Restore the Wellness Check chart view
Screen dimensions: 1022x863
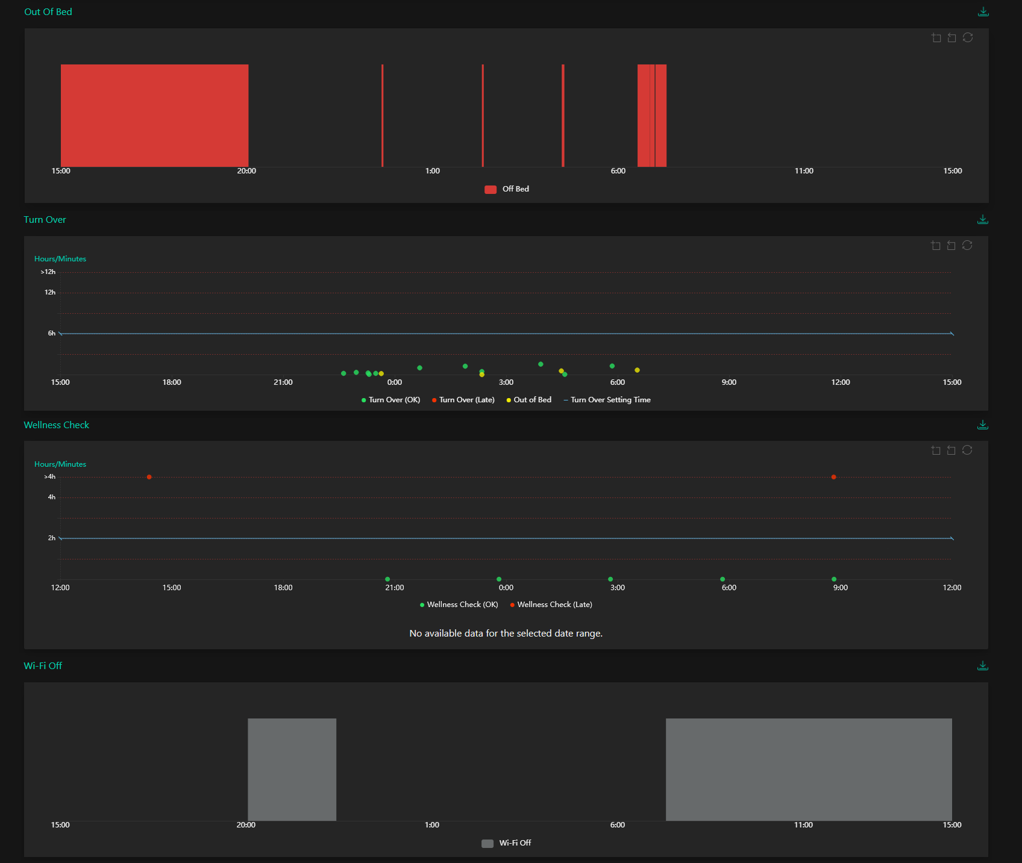pyautogui.click(x=967, y=450)
